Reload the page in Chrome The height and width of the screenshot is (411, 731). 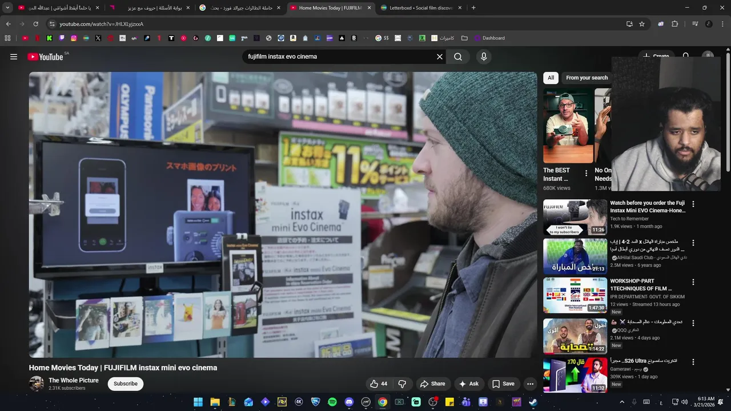[x=35, y=24]
